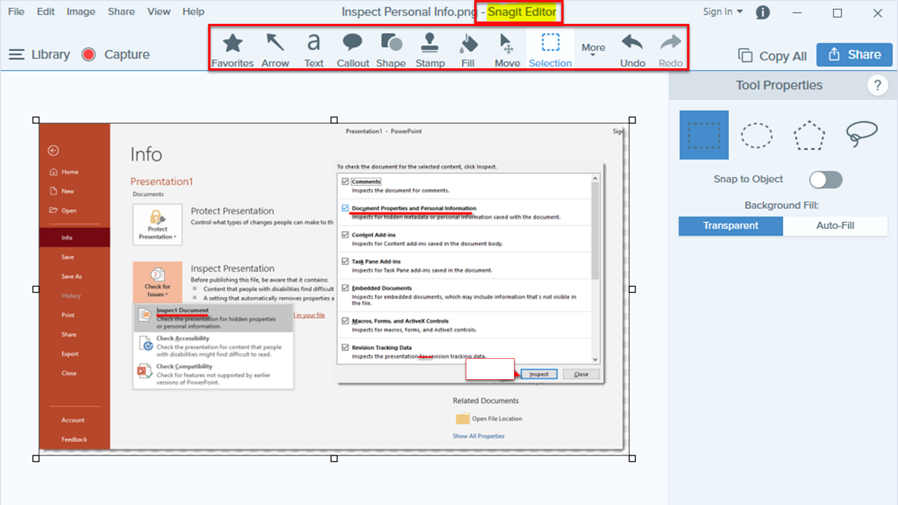Toggle Content Add-ins checkbox
The width and height of the screenshot is (898, 505).
(x=345, y=235)
